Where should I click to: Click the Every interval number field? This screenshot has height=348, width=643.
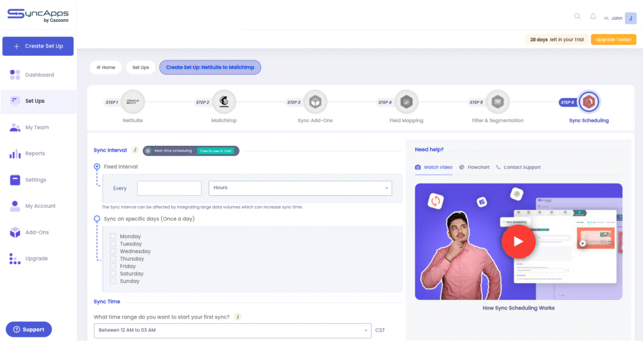tap(169, 188)
